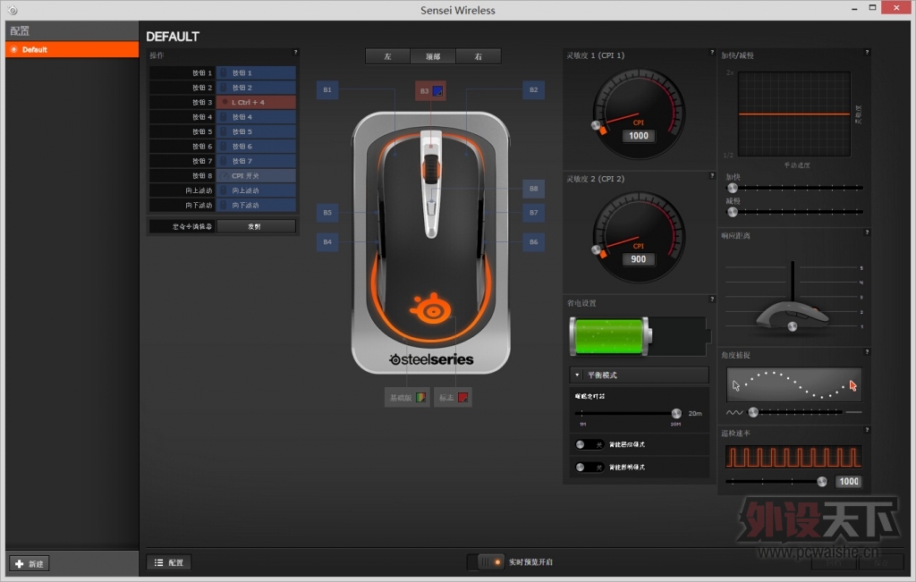This screenshot has width=916, height=582.
Task: Select the B8 CPI button callout
Action: point(533,189)
